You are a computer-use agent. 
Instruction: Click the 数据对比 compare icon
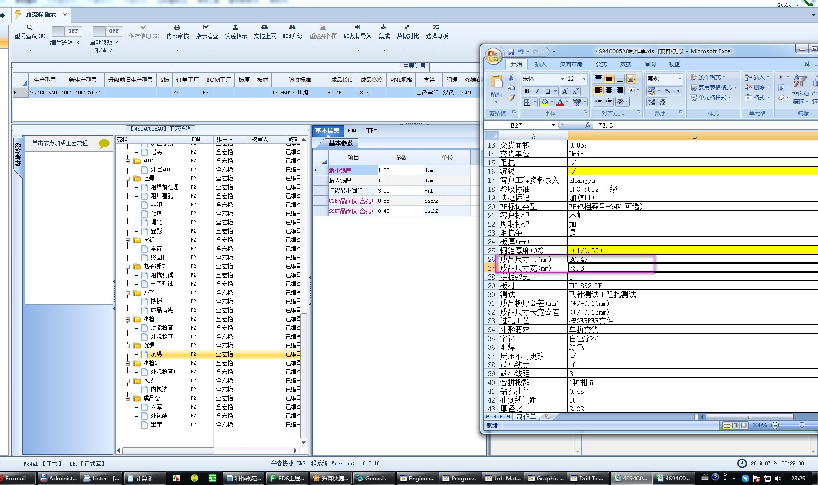pyautogui.click(x=407, y=27)
